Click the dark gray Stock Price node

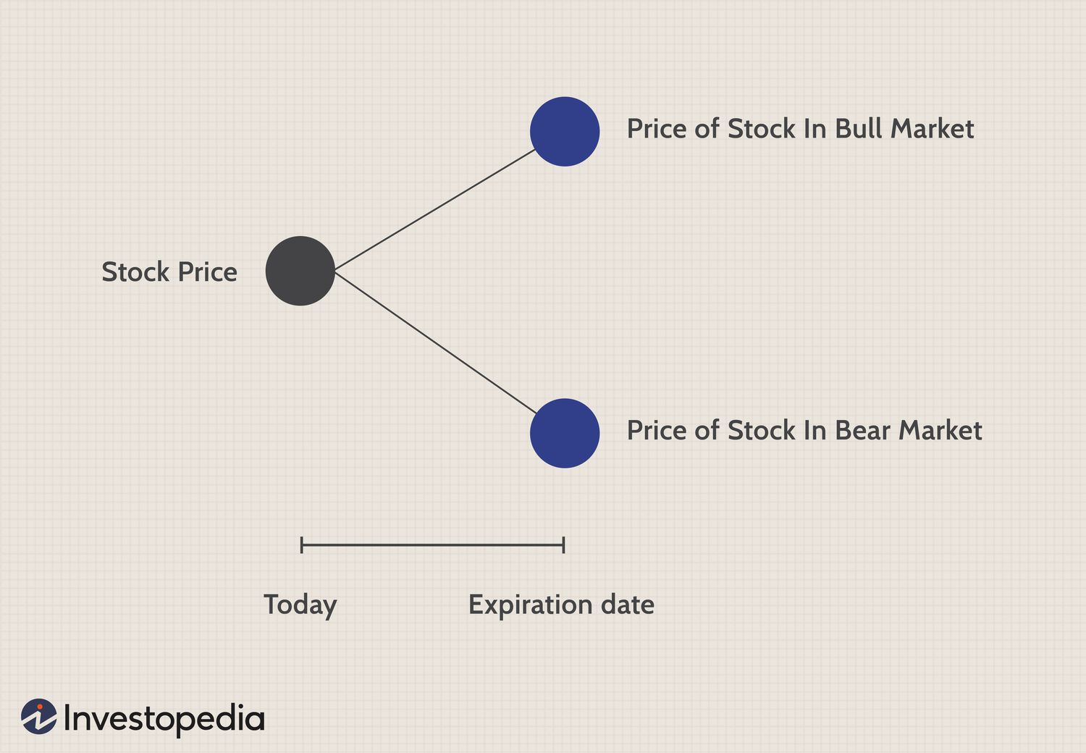pos(300,271)
